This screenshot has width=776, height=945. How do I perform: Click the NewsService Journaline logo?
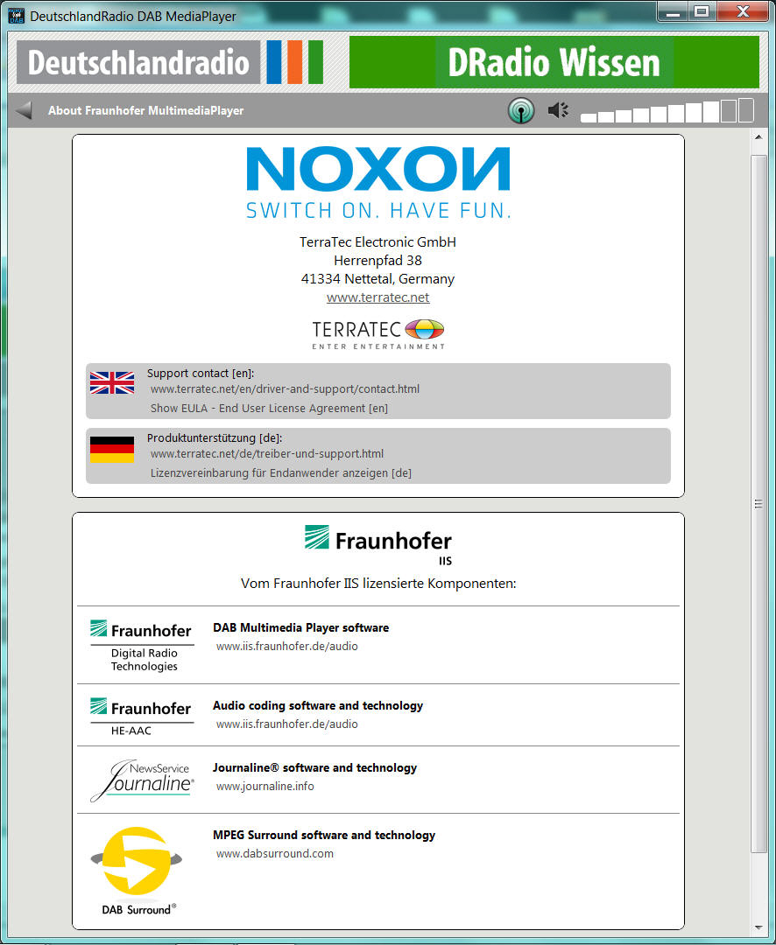pos(143,780)
